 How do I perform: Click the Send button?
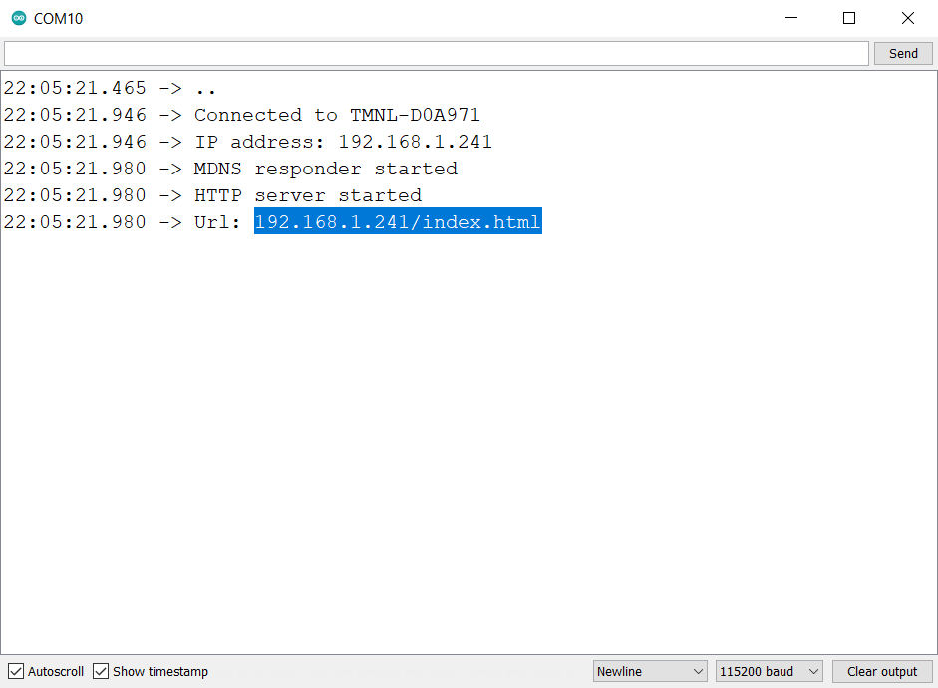coord(903,53)
